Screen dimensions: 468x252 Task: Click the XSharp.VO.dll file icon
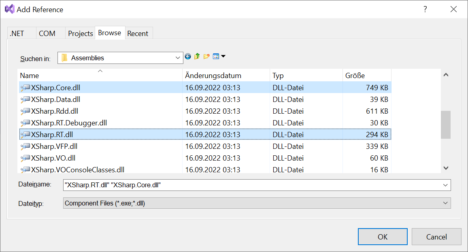pos(26,158)
